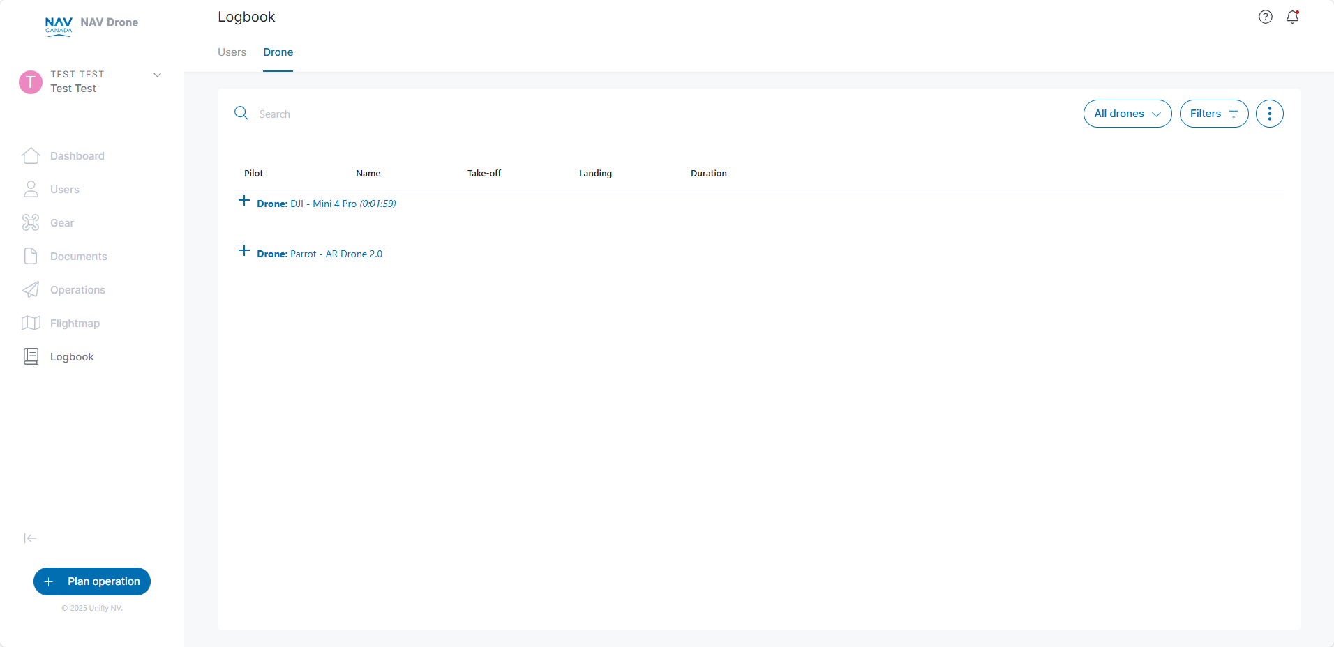Click the Logbook book icon

(x=31, y=356)
